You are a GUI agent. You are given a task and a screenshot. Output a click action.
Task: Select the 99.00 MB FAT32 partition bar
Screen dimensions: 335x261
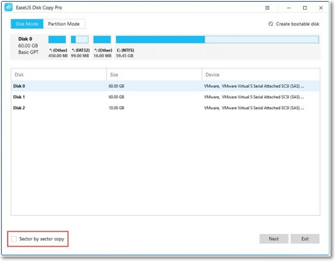pyautogui.click(x=79, y=39)
